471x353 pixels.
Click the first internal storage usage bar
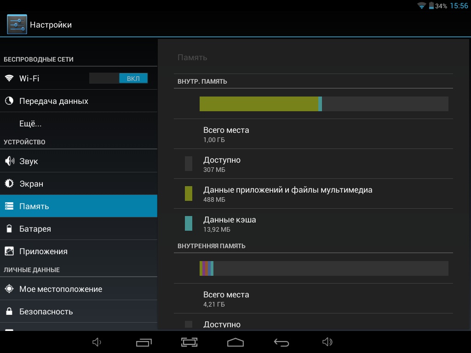point(323,104)
